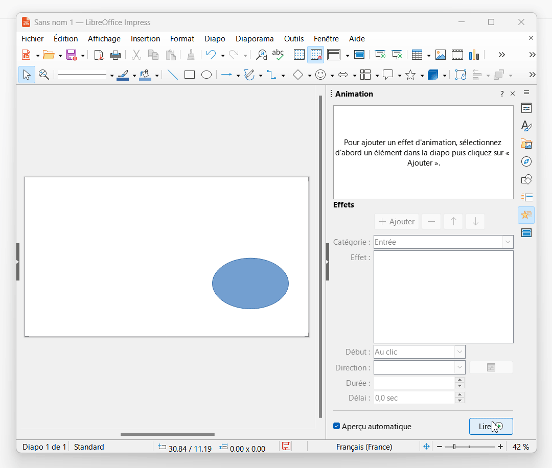Open the sidebar Slide Transition deck

pos(526,197)
